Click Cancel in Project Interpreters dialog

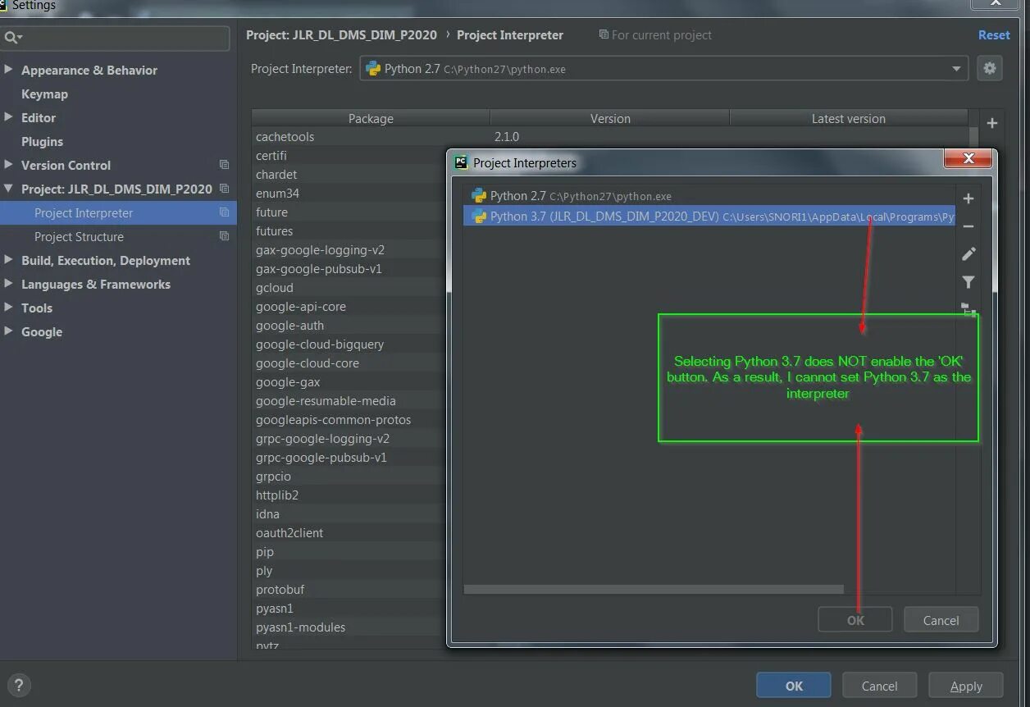941,620
